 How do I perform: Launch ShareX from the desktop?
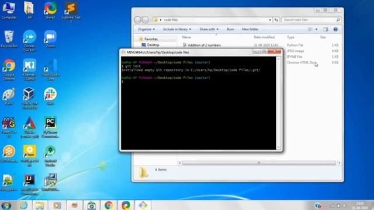(x=50, y=10)
